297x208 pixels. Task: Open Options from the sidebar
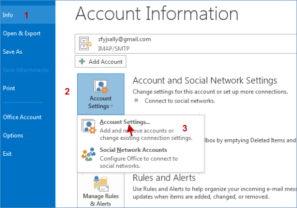13,135
